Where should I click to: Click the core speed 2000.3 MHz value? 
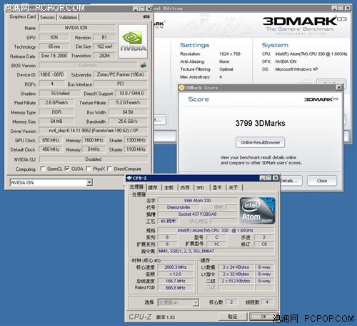176,267
